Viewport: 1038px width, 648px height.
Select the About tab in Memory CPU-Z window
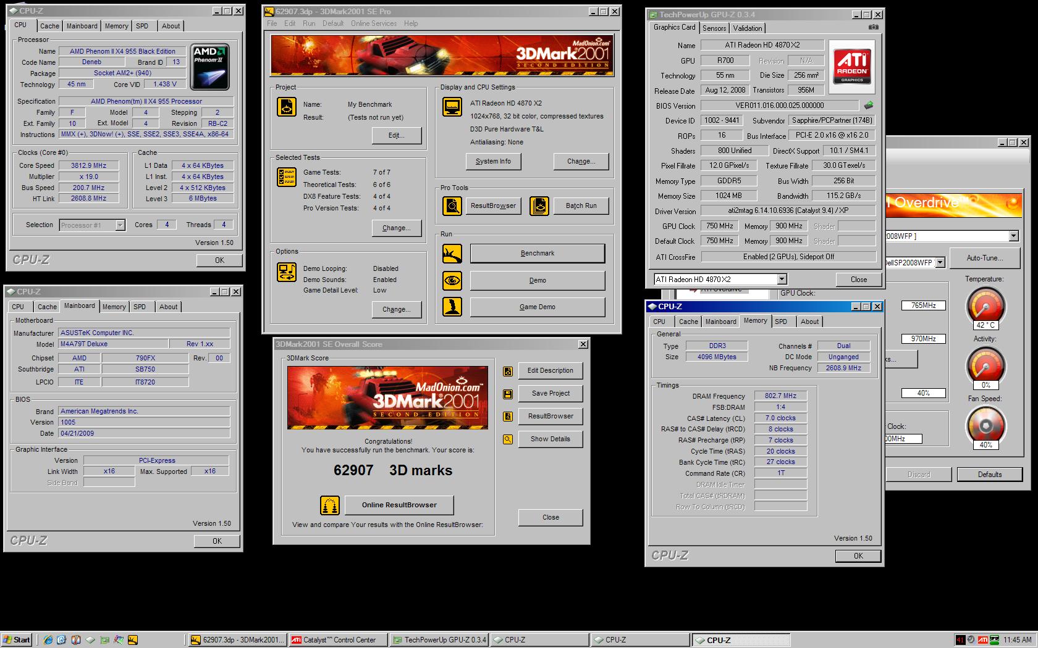click(x=809, y=322)
